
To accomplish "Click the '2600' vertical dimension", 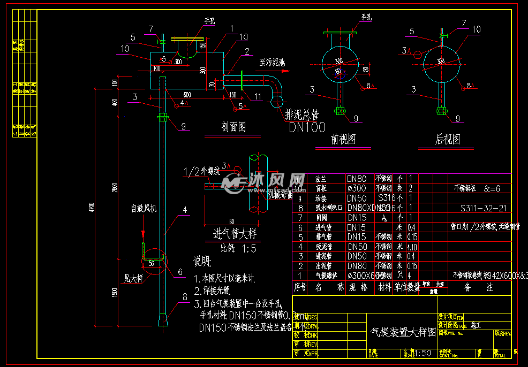I will point(115,188).
